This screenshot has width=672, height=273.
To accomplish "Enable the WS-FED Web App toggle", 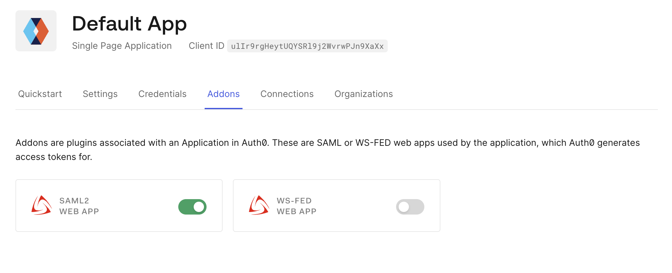I will click(x=410, y=207).
